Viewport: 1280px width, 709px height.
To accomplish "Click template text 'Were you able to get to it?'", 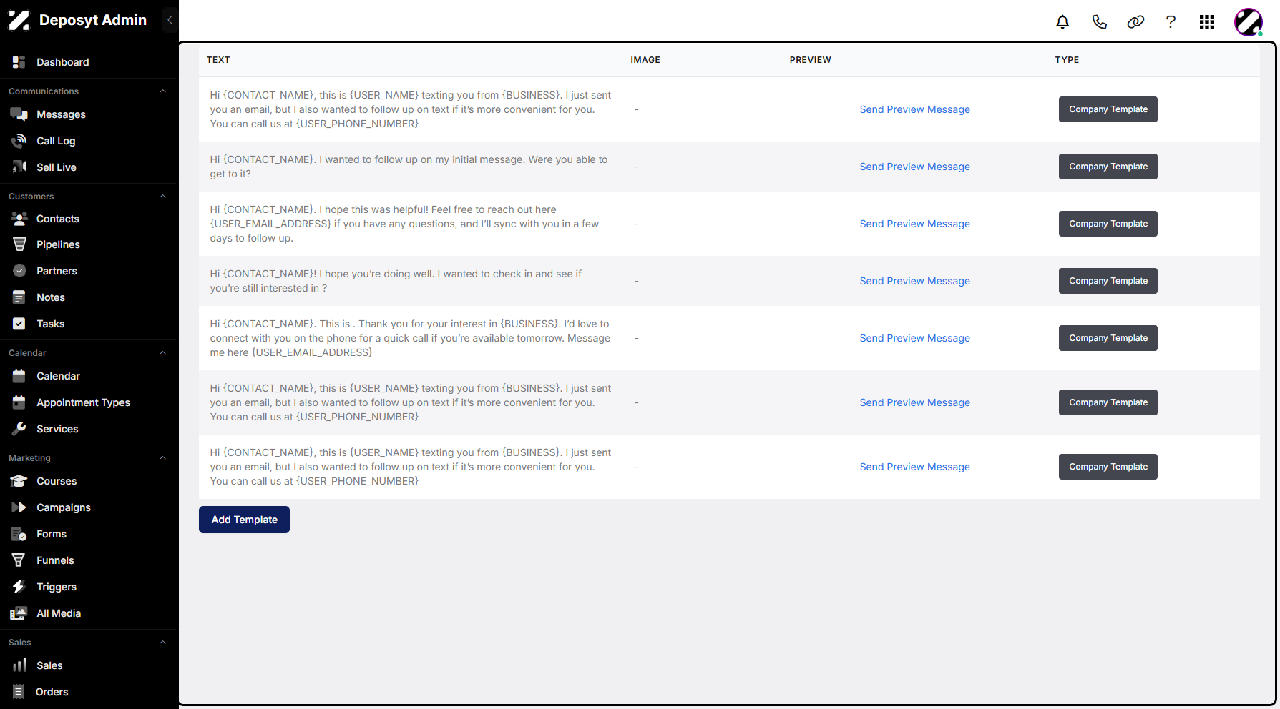I will [409, 167].
